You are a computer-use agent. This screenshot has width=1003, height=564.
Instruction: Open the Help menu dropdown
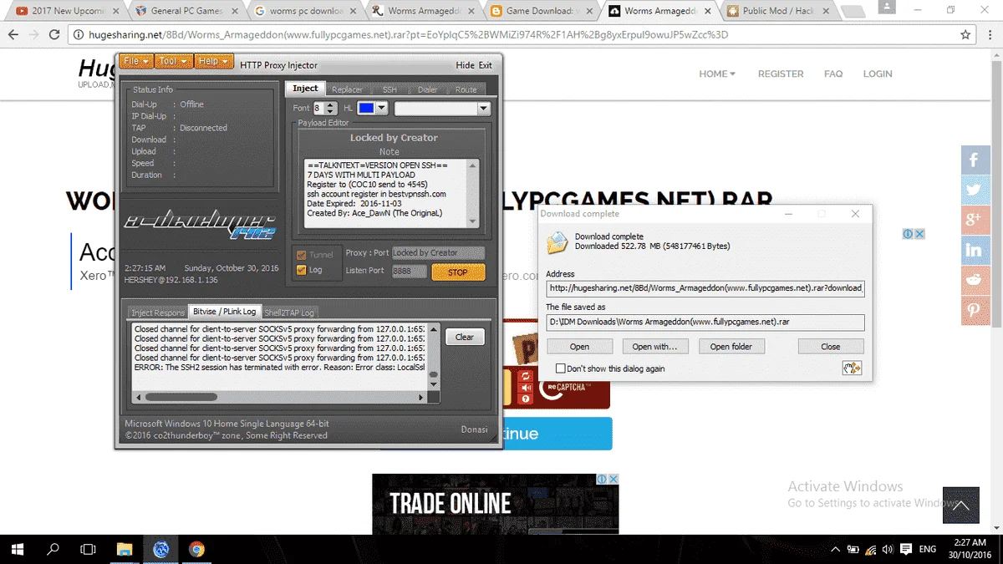(x=213, y=61)
